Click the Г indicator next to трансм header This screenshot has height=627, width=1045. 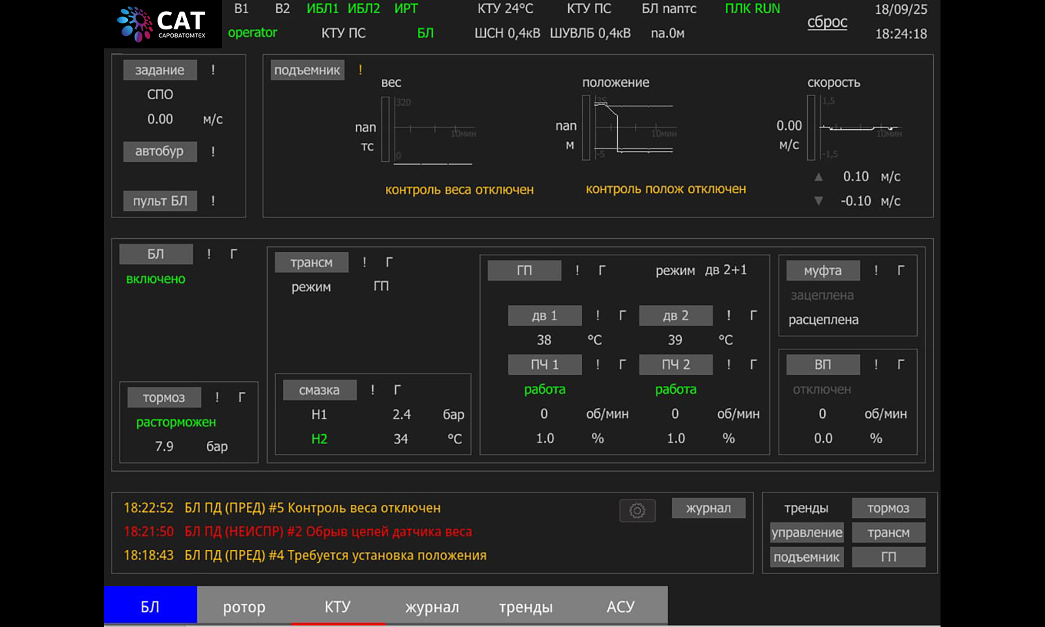click(389, 263)
